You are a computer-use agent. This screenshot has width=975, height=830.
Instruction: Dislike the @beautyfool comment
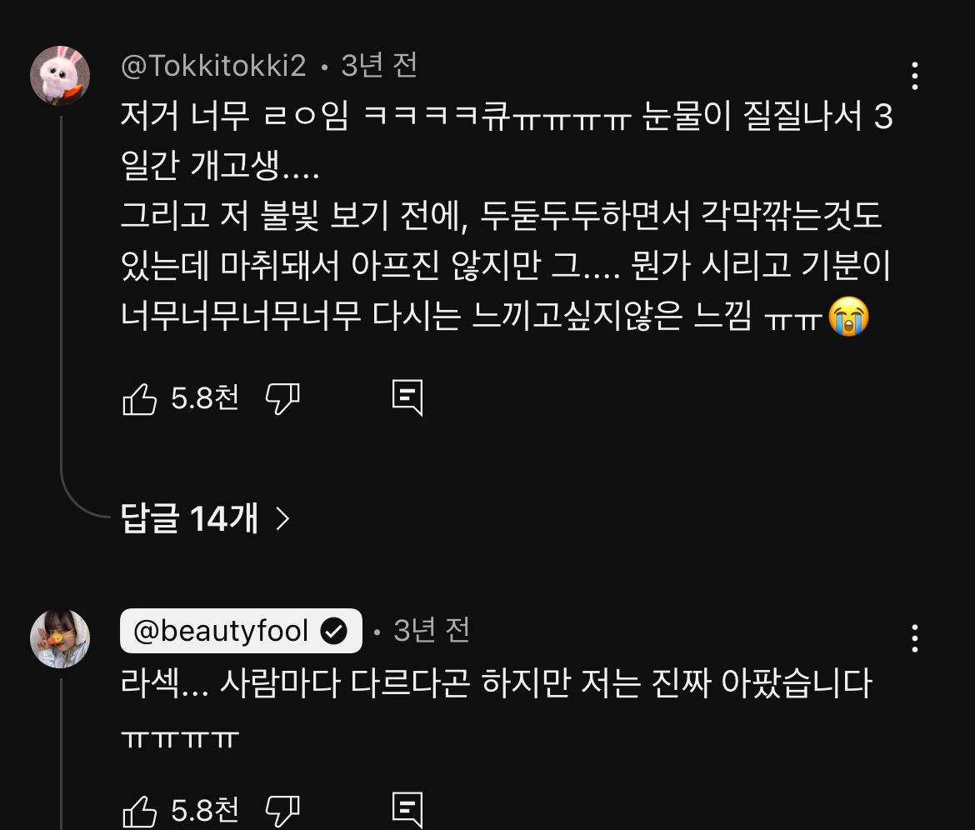tap(282, 810)
